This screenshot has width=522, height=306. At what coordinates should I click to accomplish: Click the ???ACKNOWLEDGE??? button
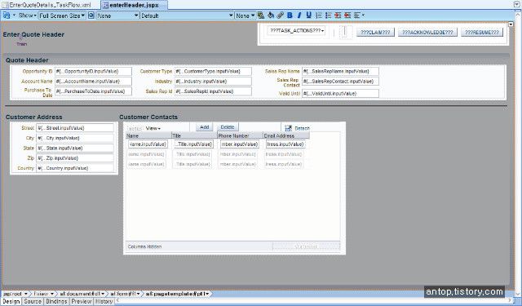coord(427,33)
